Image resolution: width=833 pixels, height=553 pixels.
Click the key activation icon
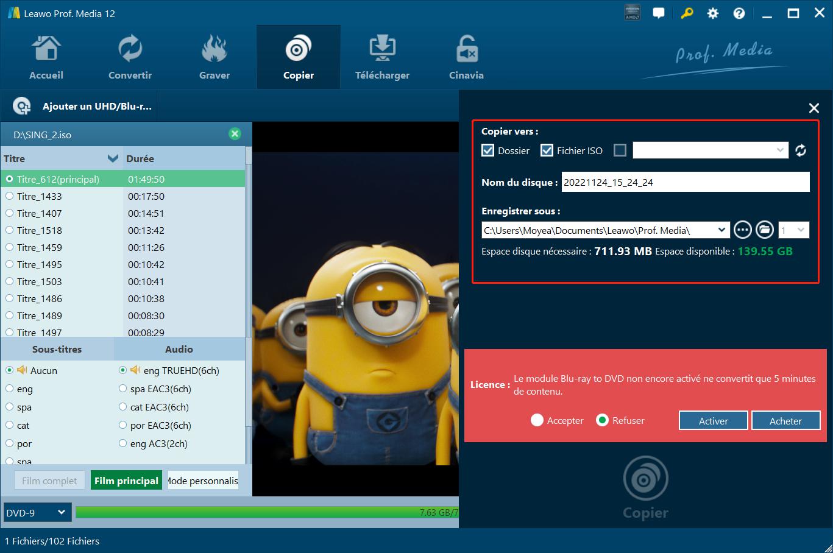687,13
